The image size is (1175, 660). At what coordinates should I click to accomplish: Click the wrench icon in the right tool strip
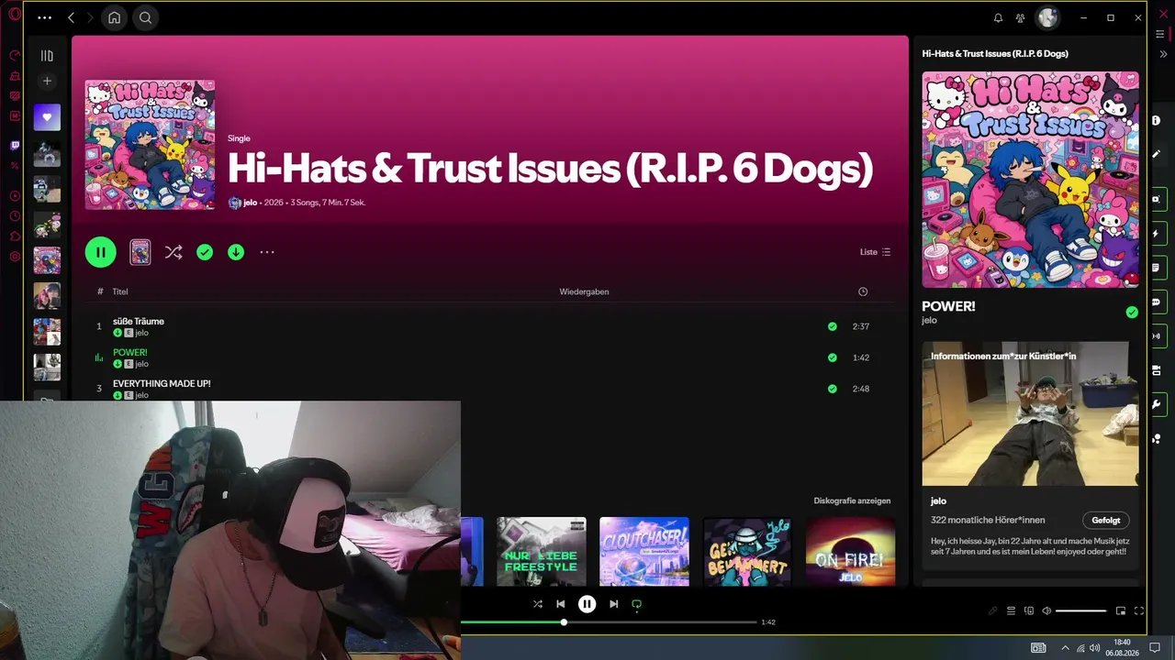tap(1157, 404)
